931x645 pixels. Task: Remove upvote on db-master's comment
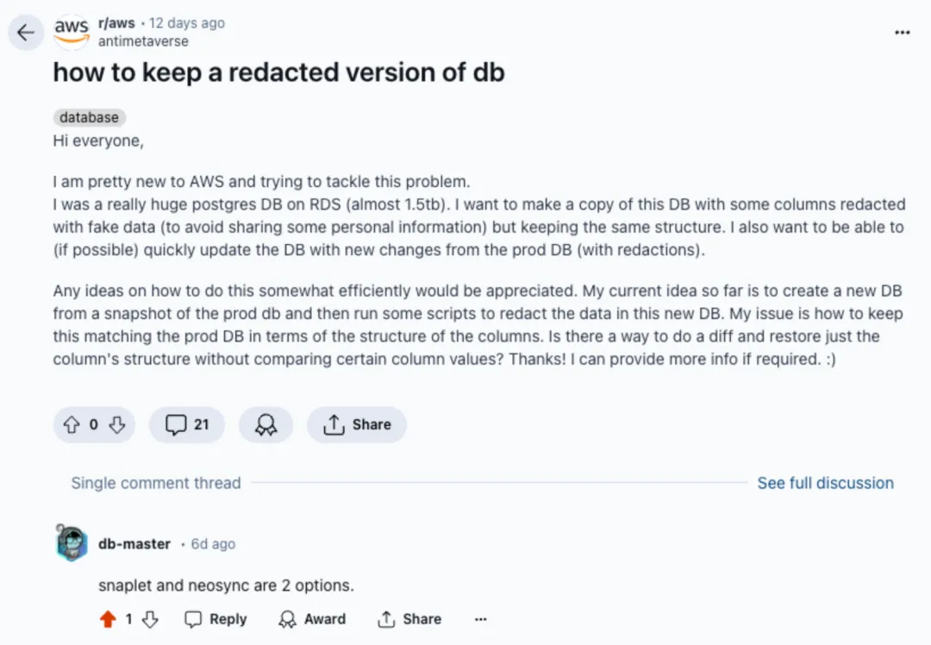108,619
